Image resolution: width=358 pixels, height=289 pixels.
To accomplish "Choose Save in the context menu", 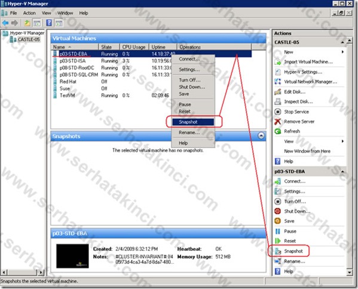I will [193, 94].
